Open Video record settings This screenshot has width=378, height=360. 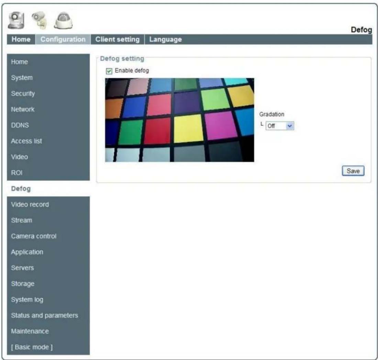point(48,205)
